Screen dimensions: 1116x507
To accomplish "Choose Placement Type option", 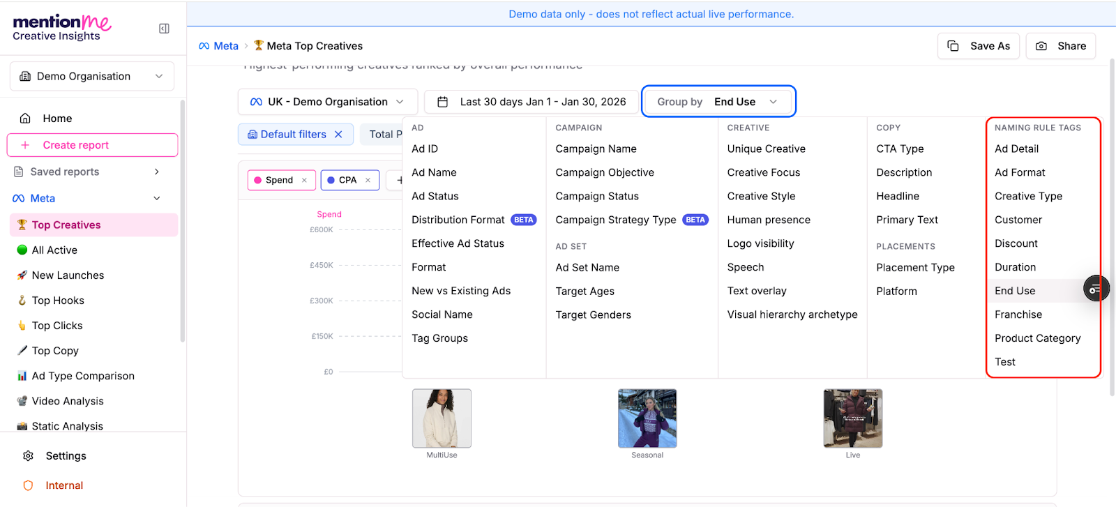I will (915, 267).
